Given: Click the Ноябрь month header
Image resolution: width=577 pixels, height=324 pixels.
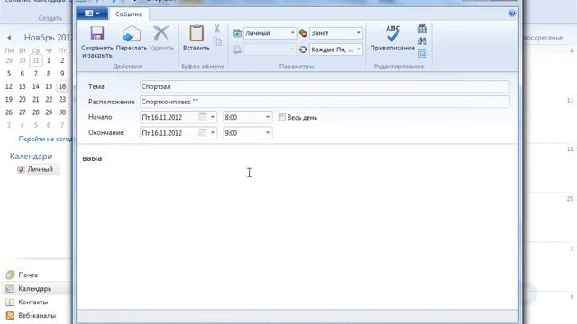Looking at the screenshot, I should coord(48,38).
